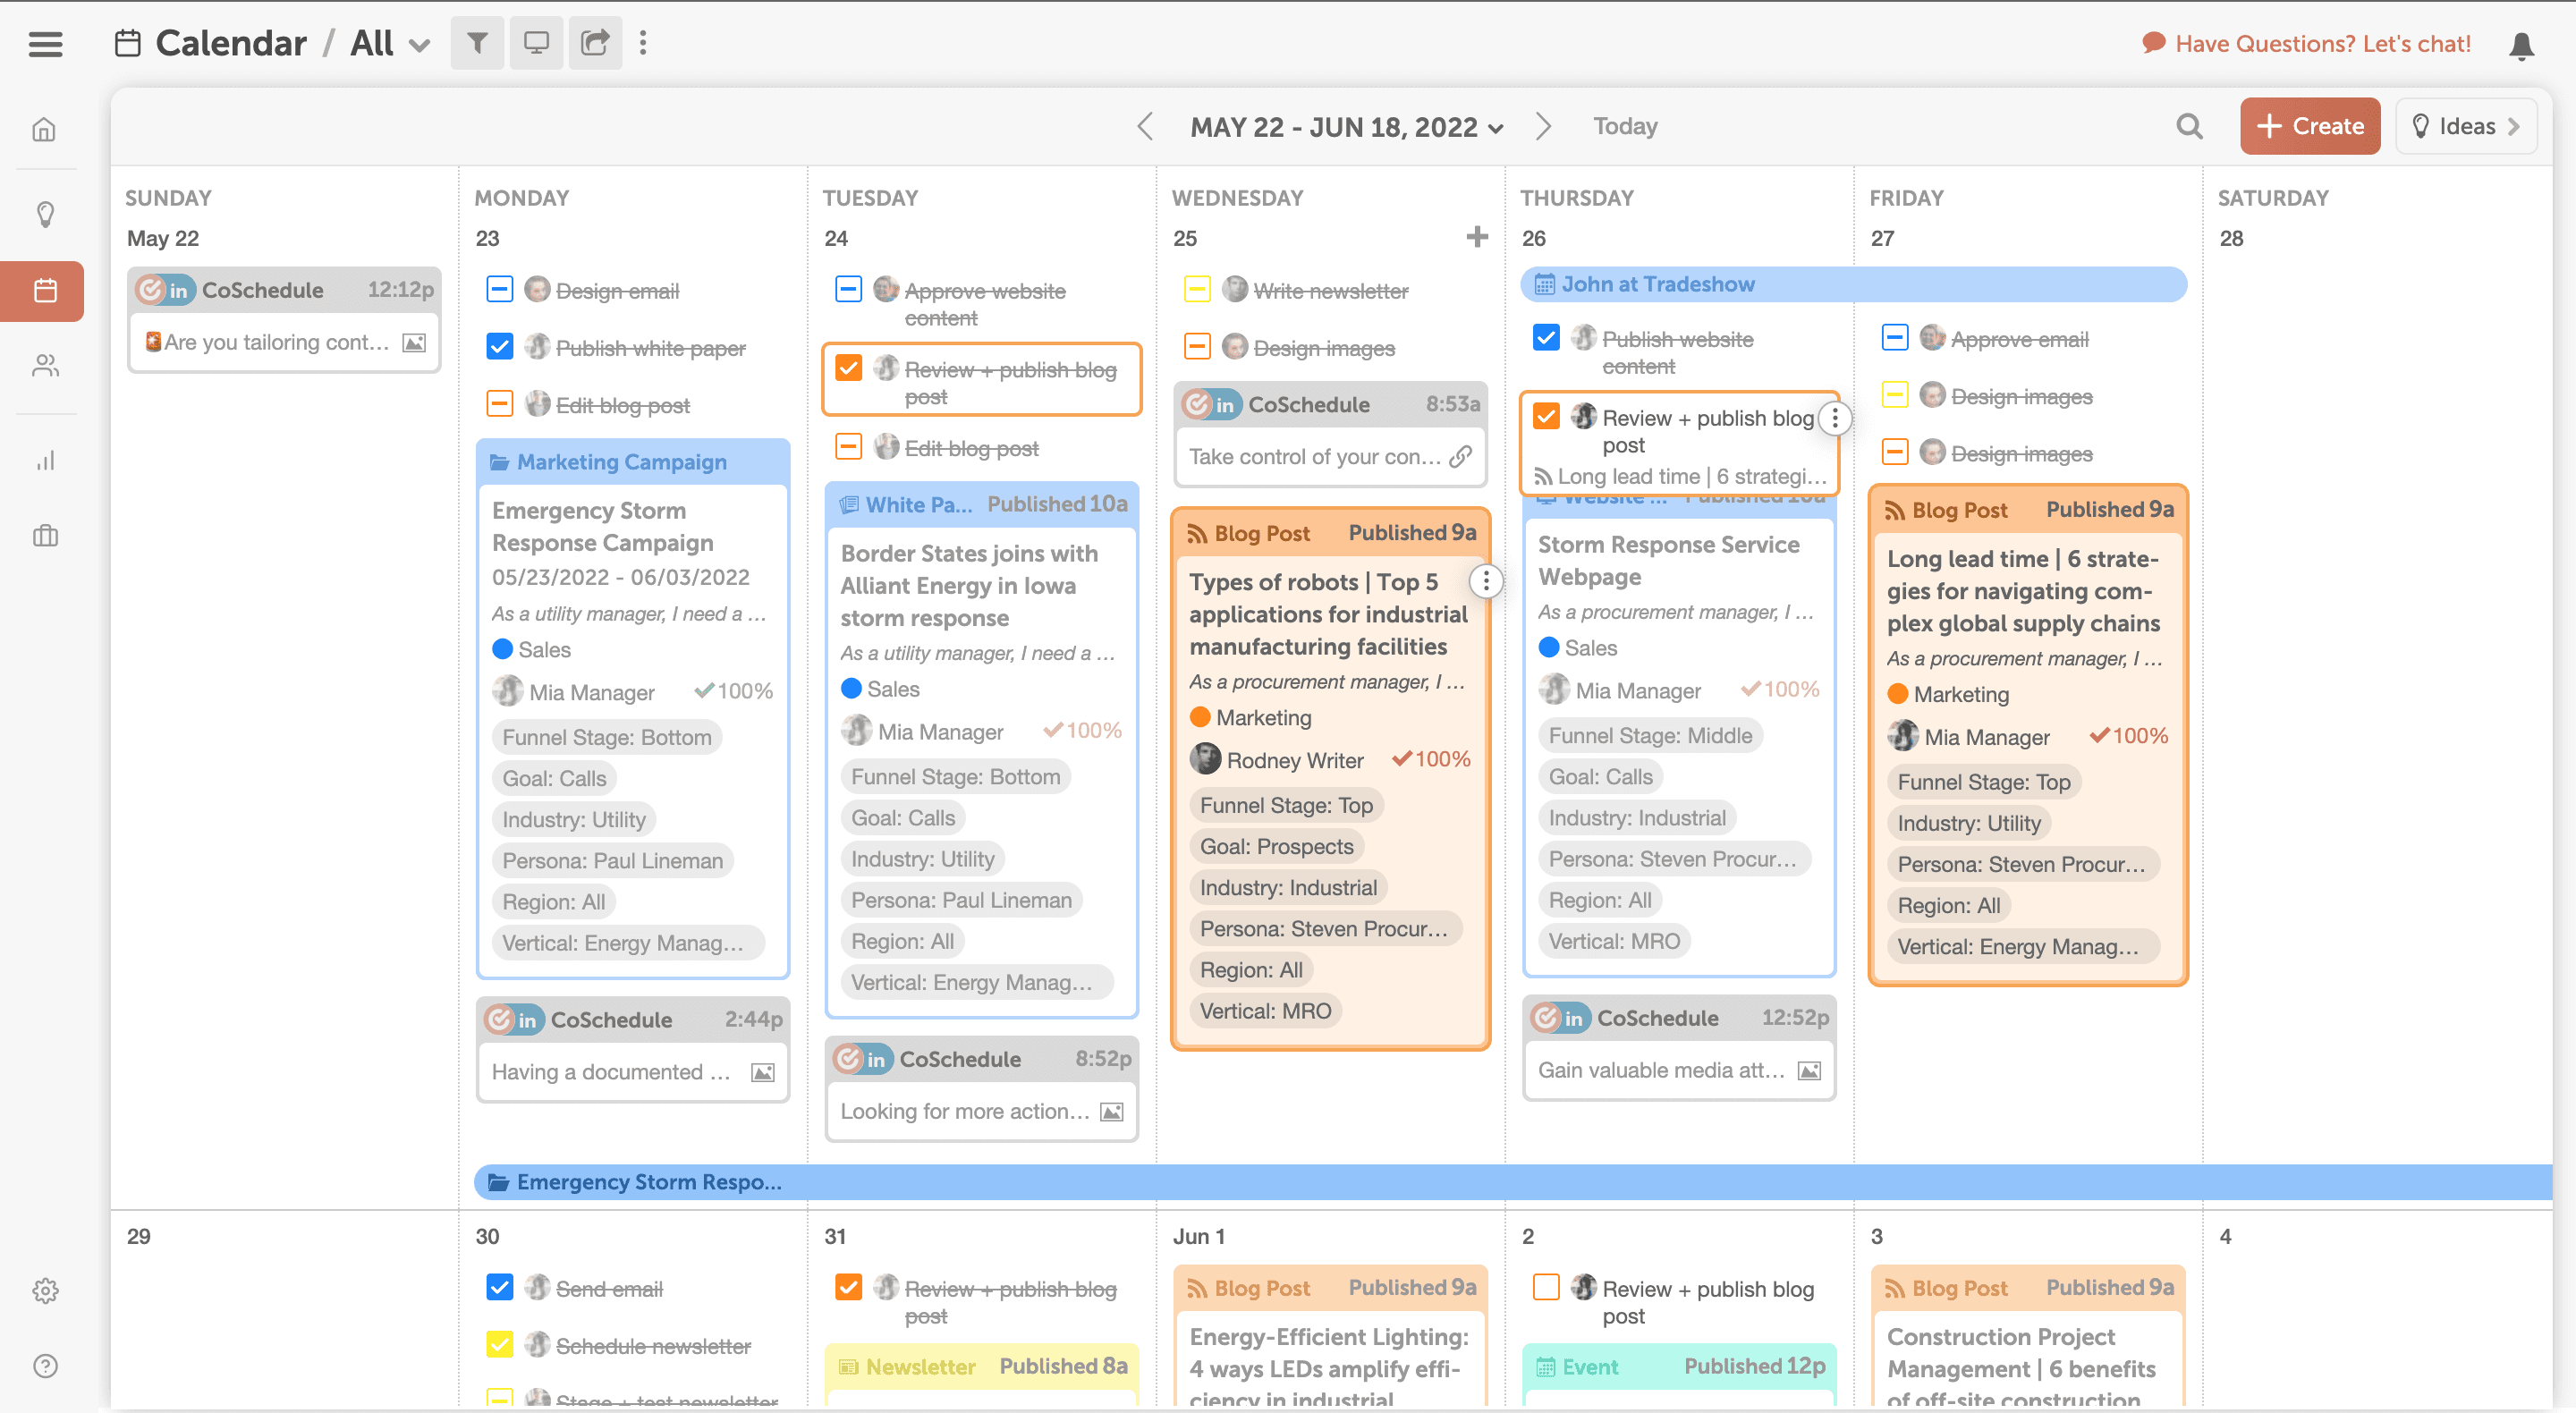Viewport: 2576px width, 1413px height.
Task: Click the filter funnel icon
Action: pos(477,43)
